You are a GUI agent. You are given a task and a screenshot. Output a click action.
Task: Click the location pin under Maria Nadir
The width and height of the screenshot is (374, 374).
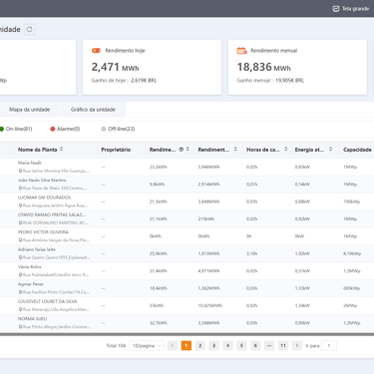pyautogui.click(x=20, y=171)
